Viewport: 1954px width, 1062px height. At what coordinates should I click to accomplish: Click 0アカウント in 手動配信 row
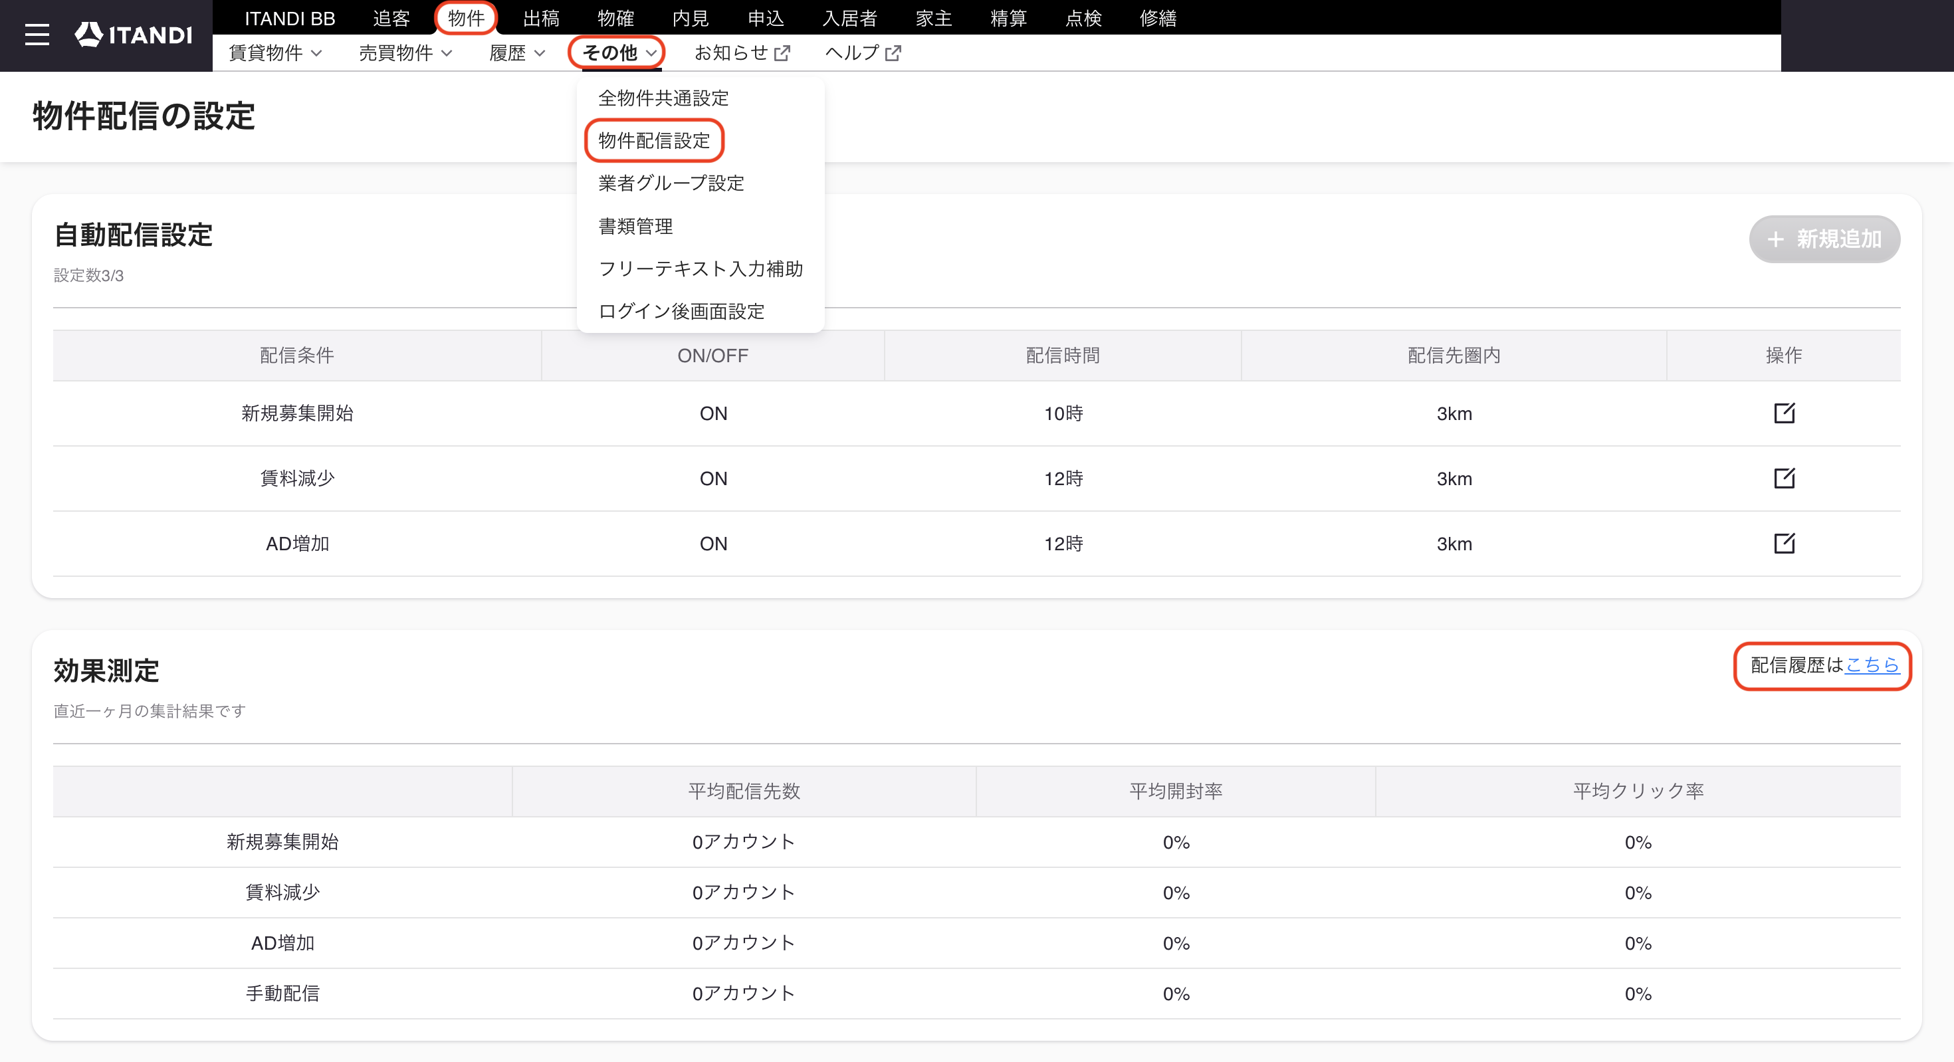pos(744,994)
